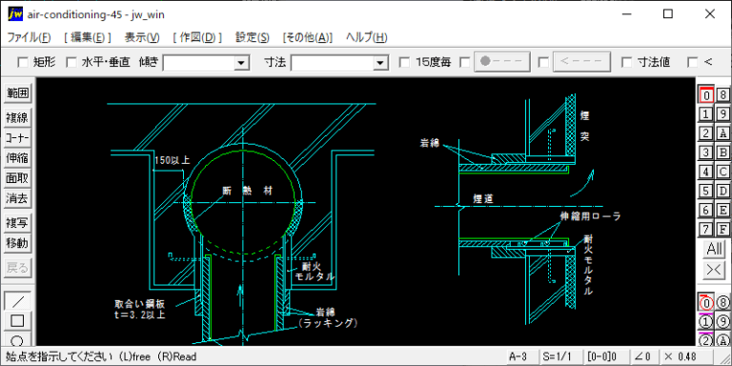Click the <--- arrow style button
732x366 pixels.
coord(581,62)
